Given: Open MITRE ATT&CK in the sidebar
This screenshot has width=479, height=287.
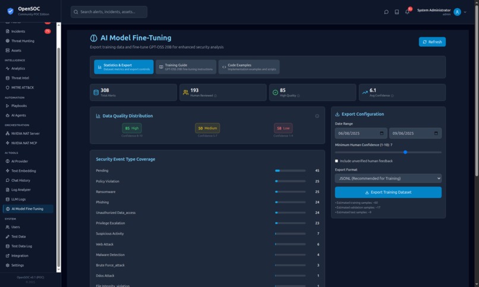Looking at the screenshot, I should click(x=28, y=87).
